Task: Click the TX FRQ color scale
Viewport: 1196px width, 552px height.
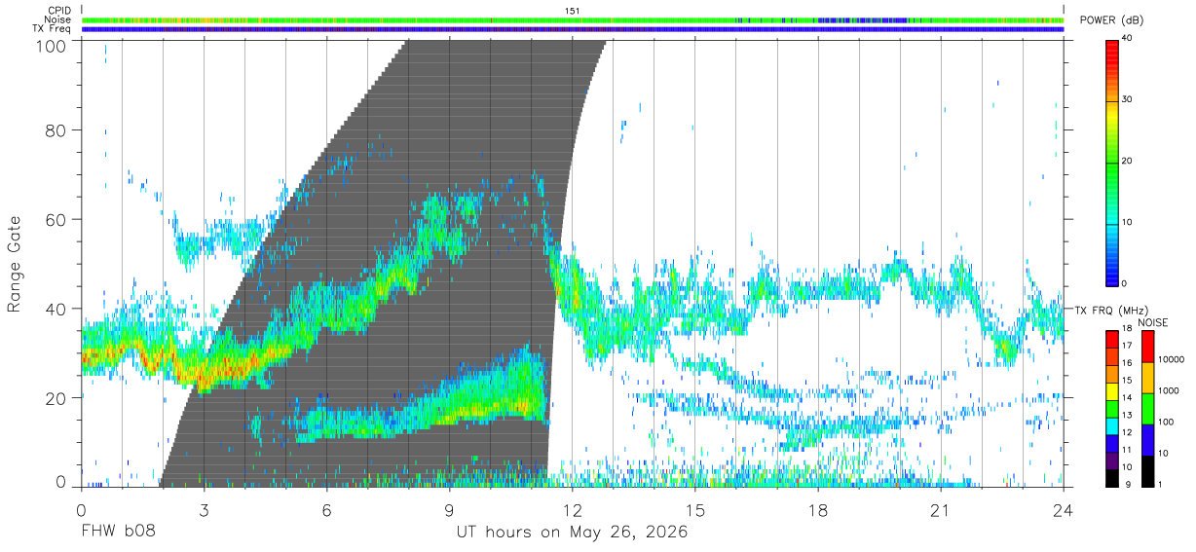Action: [1111, 408]
